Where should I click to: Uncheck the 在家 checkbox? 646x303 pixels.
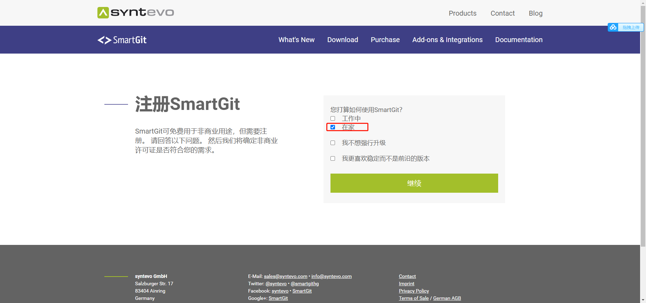[x=333, y=127]
